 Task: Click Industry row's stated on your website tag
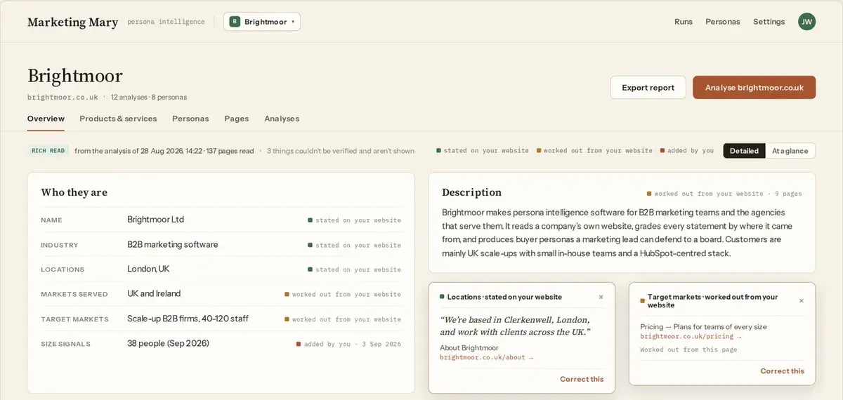355,246
